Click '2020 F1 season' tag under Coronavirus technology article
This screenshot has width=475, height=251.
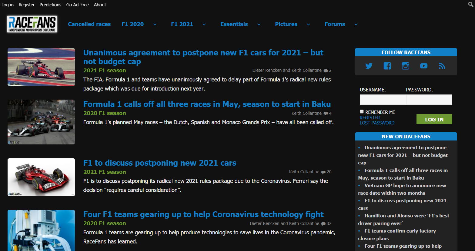coord(105,223)
